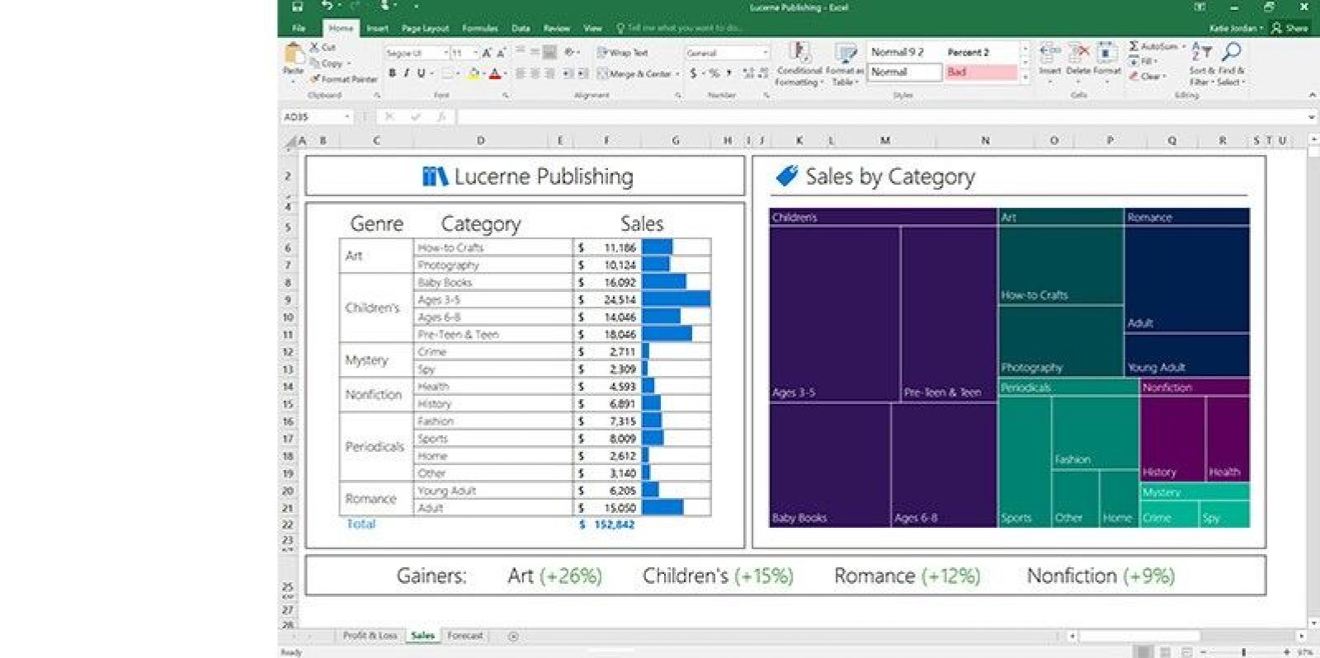Open the Profit & Loss sheet tab
The height and width of the screenshot is (658, 1320).
point(370,636)
